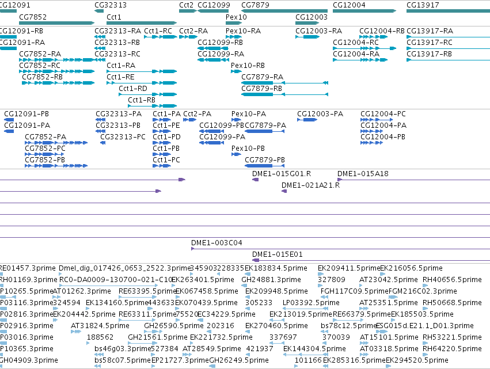Select transcript label CG12099-RA
490x369 pixels.
tap(221, 54)
